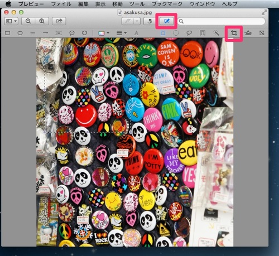
Task: Select the elliptical selection tool
Action: (x=176, y=33)
